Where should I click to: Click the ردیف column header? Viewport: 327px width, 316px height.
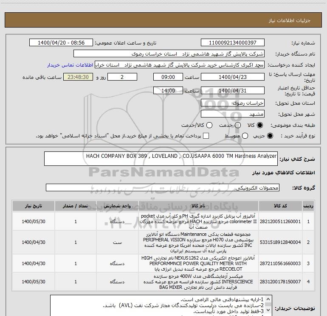point(308,206)
